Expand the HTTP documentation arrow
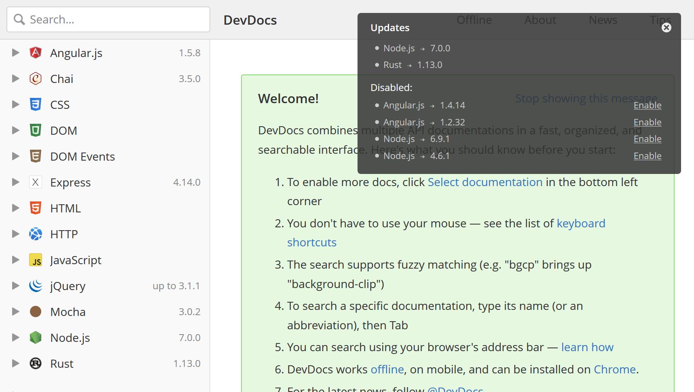This screenshot has height=392, width=694. coord(16,234)
